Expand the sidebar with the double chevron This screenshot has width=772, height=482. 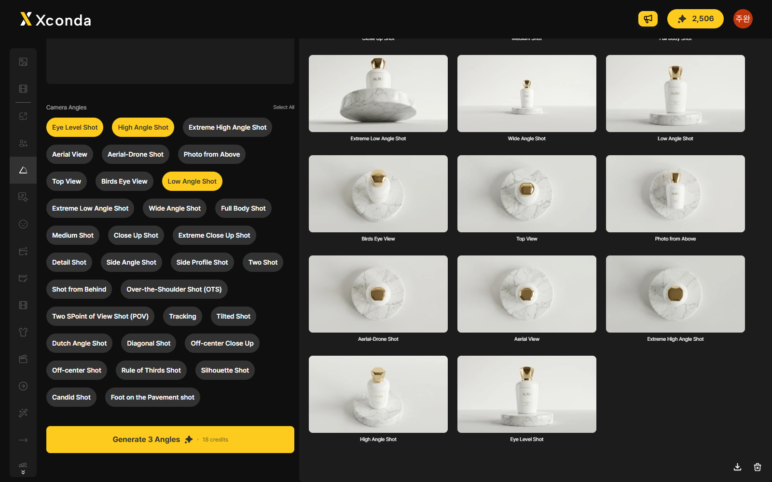coord(23,472)
